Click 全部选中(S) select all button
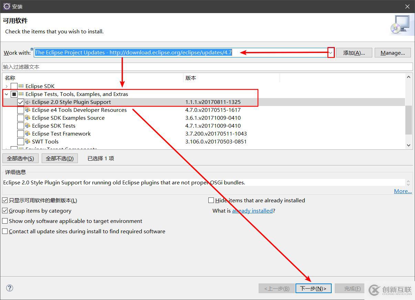 pos(20,158)
